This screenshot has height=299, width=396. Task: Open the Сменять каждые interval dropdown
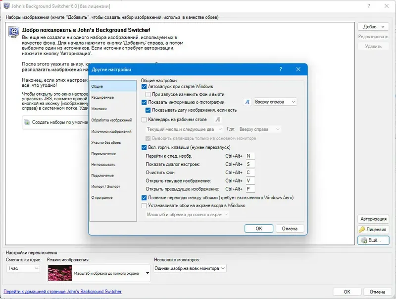click(23, 268)
